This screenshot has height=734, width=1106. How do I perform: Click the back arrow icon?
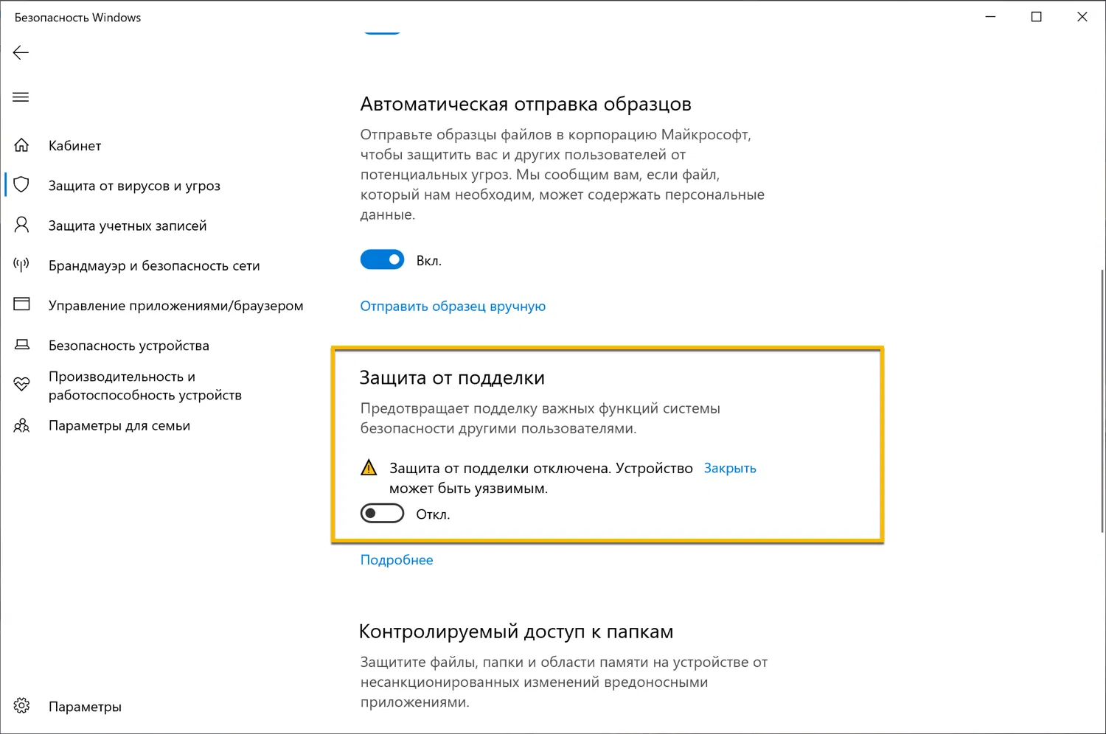pos(21,52)
